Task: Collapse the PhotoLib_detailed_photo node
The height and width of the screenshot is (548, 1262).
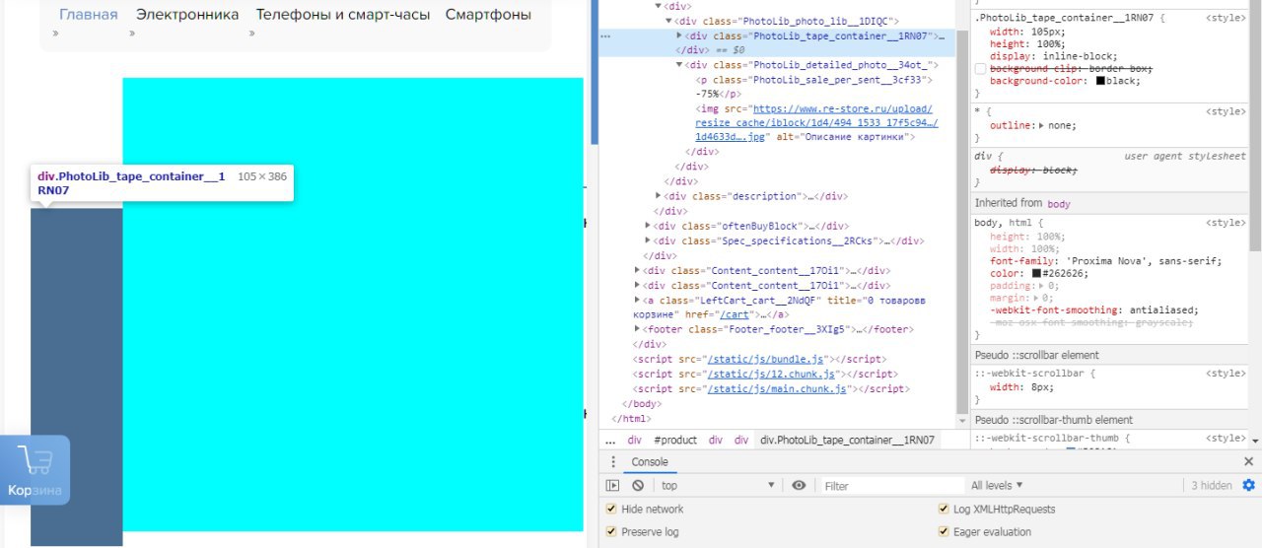Action: (679, 65)
